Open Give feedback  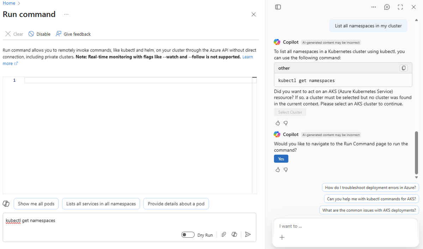[x=73, y=34]
